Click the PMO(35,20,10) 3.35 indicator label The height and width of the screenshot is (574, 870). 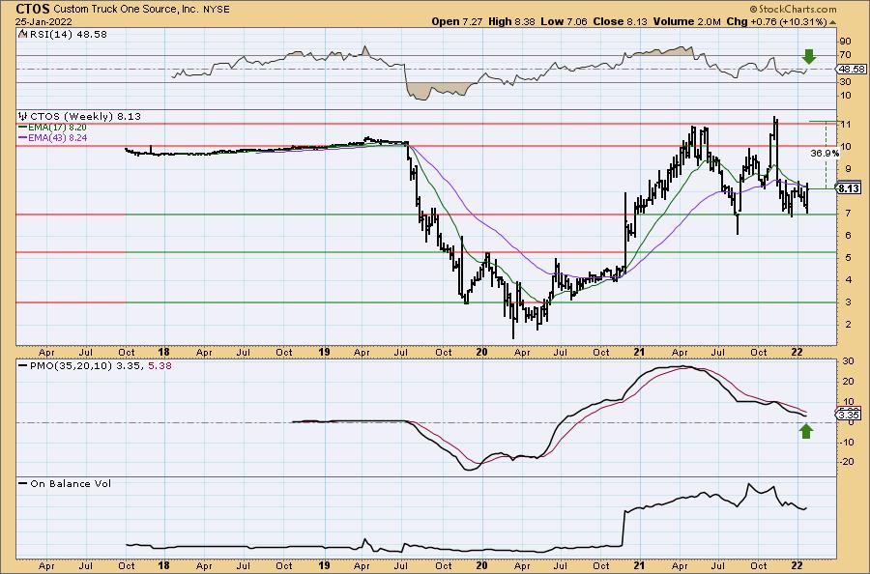pyautogui.click(x=87, y=366)
